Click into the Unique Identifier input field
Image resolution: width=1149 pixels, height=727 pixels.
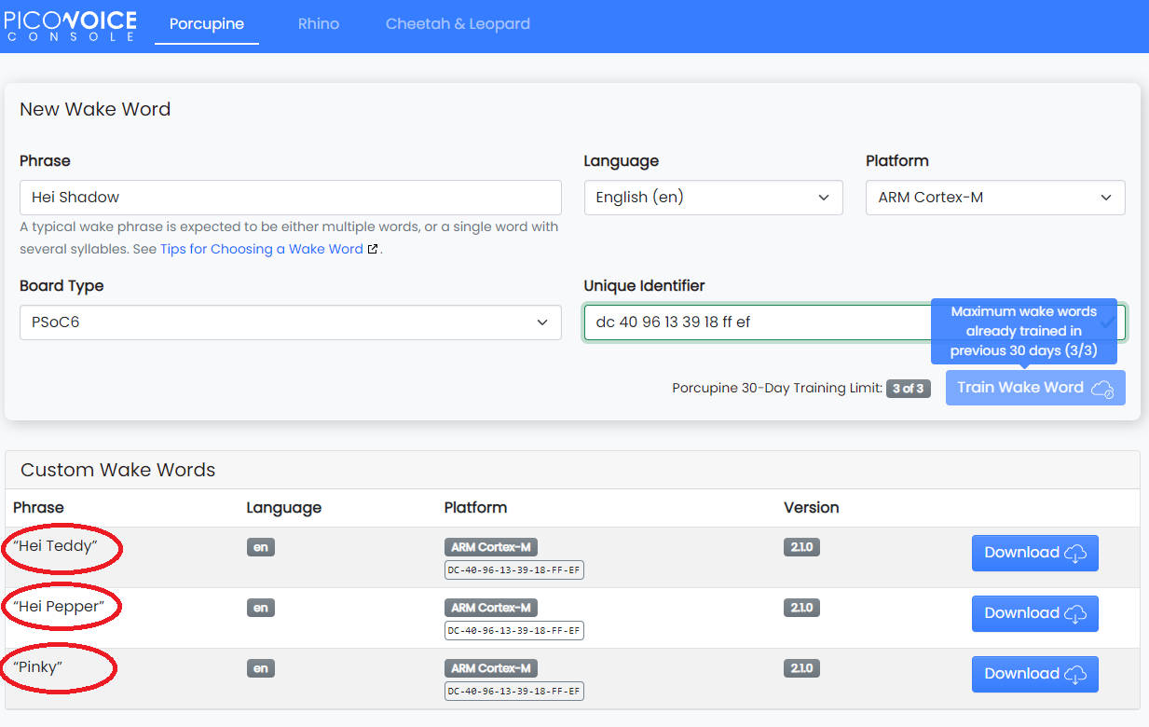[x=855, y=322]
